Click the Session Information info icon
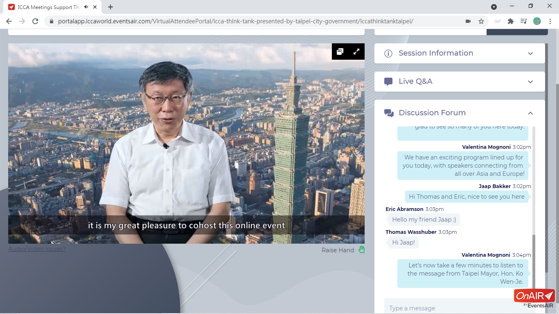 click(x=388, y=54)
